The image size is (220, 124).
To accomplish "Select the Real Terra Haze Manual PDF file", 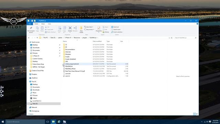I will coord(75,71).
